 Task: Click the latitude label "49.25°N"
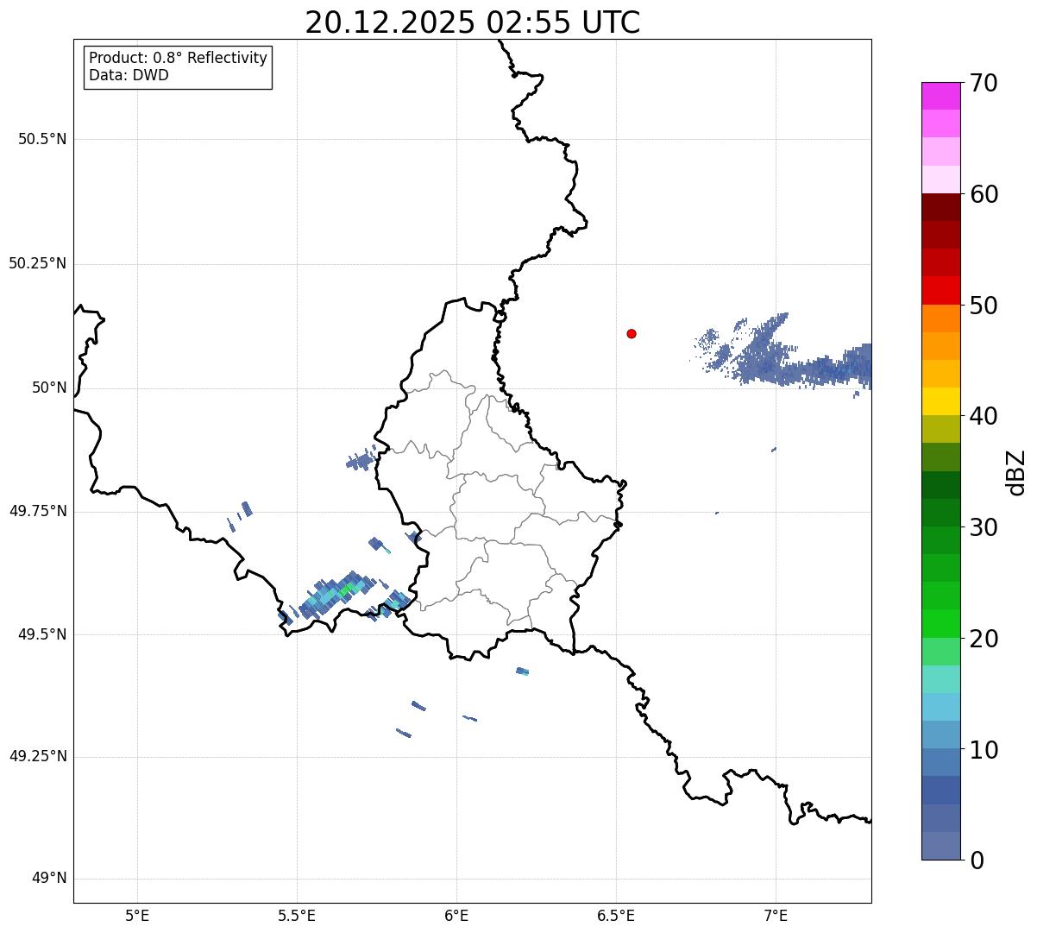tap(37, 756)
